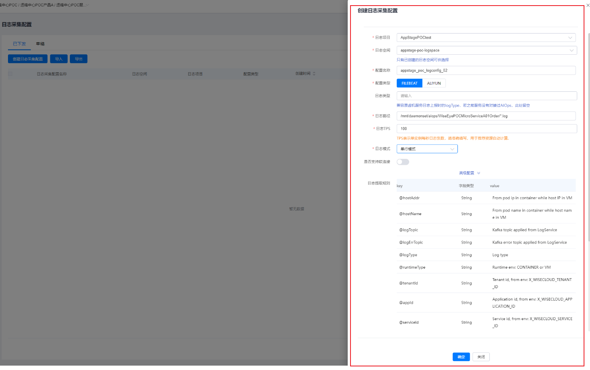The height and width of the screenshot is (370, 590).
Task: Tick the select-all checkbox in table header
Action: pos(10,74)
